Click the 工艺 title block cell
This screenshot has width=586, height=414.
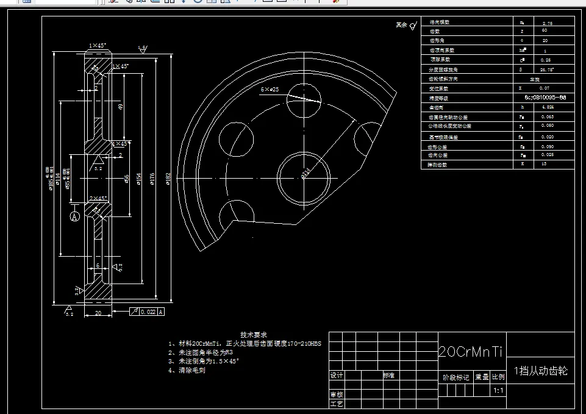[337, 404]
